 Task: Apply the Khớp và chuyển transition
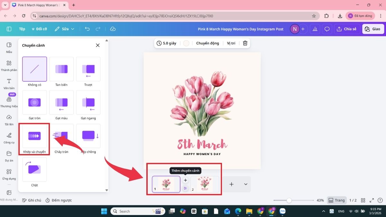pyautogui.click(x=34, y=136)
